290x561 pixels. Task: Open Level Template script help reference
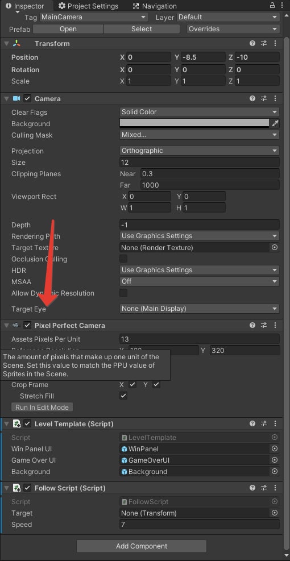(x=252, y=424)
